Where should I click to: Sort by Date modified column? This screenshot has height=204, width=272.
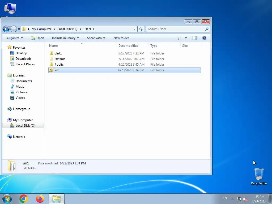(x=133, y=46)
